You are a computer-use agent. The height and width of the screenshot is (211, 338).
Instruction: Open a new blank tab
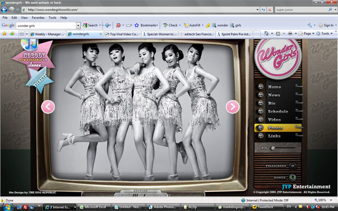click(256, 34)
